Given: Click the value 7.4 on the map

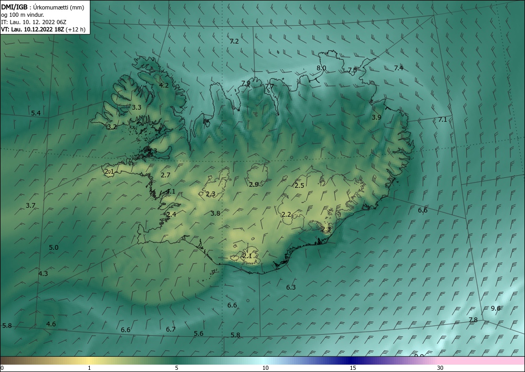Looking at the screenshot, I should 398,68.
